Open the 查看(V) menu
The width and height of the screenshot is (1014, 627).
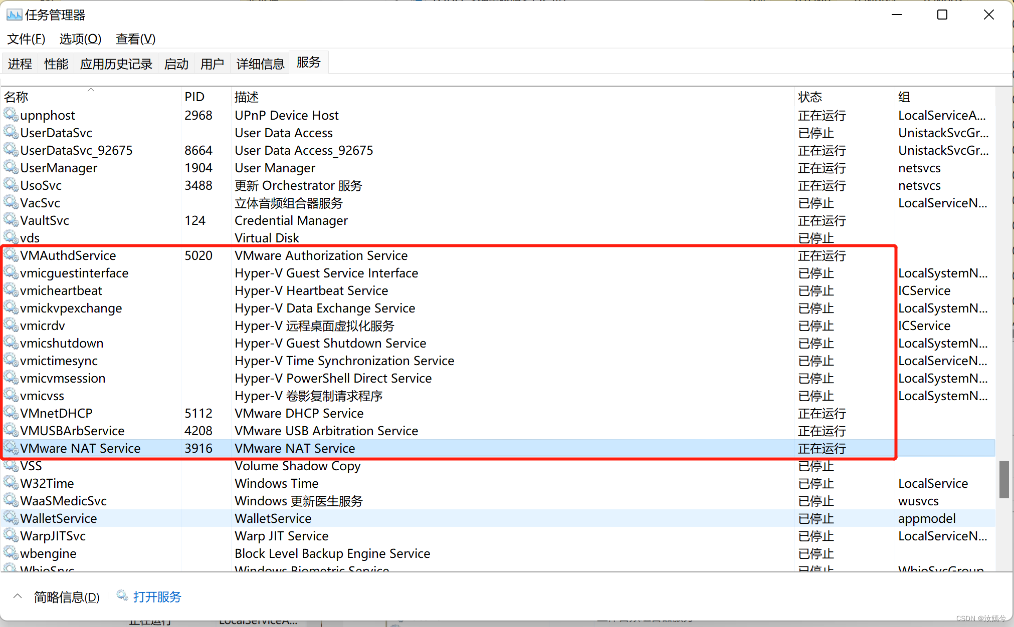135,39
